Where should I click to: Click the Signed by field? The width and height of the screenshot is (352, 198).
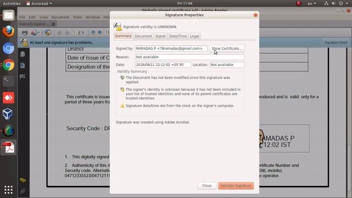tap(171, 48)
